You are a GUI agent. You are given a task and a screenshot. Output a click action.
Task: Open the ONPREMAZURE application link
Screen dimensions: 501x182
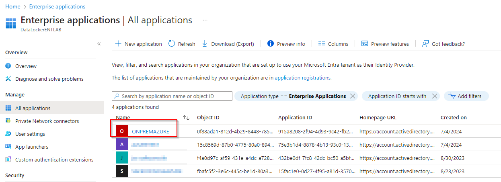tap(150, 131)
